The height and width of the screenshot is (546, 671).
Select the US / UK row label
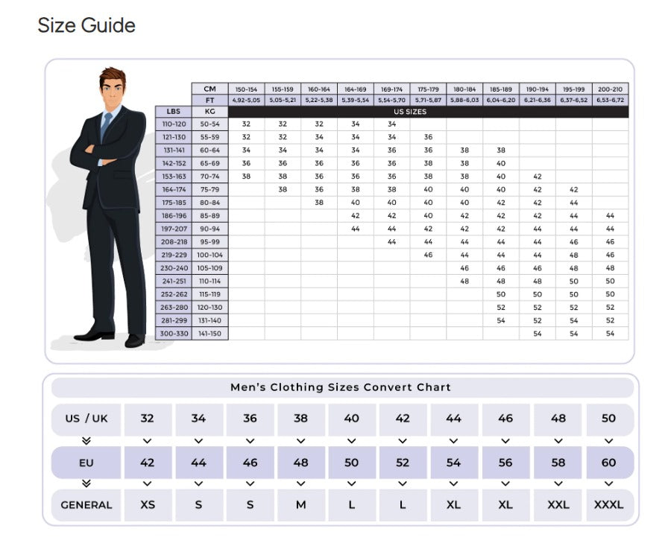coord(86,419)
